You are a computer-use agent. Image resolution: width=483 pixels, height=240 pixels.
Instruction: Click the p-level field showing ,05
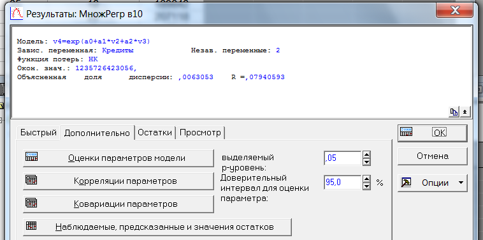coord(342,158)
